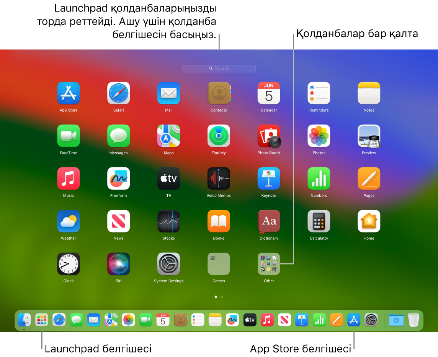Launch the Stocks app
This screenshot has width=438, height=357.
tap(168, 221)
